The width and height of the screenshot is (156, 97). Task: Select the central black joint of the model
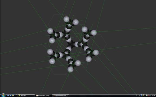click(x=71, y=44)
